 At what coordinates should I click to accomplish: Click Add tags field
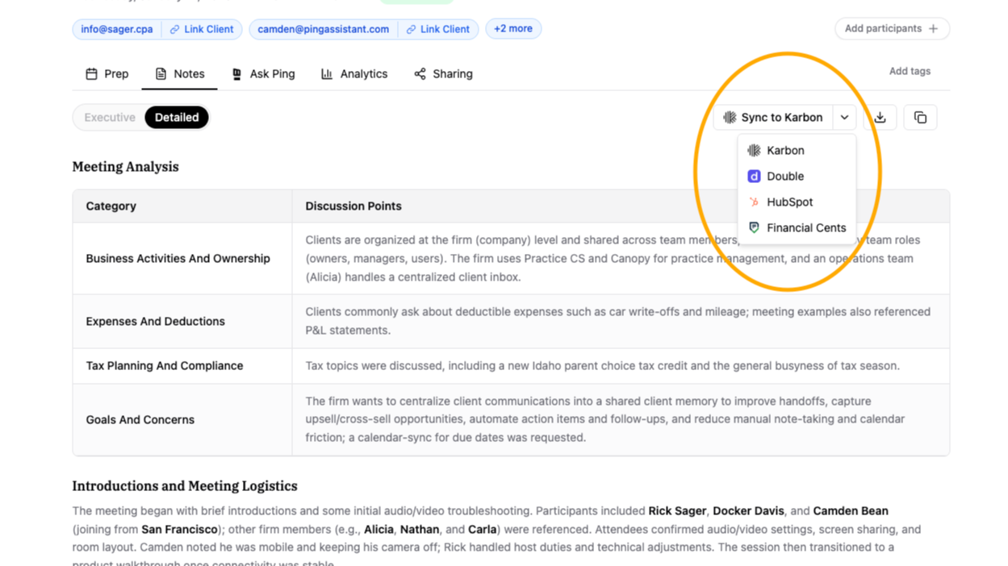coord(910,71)
